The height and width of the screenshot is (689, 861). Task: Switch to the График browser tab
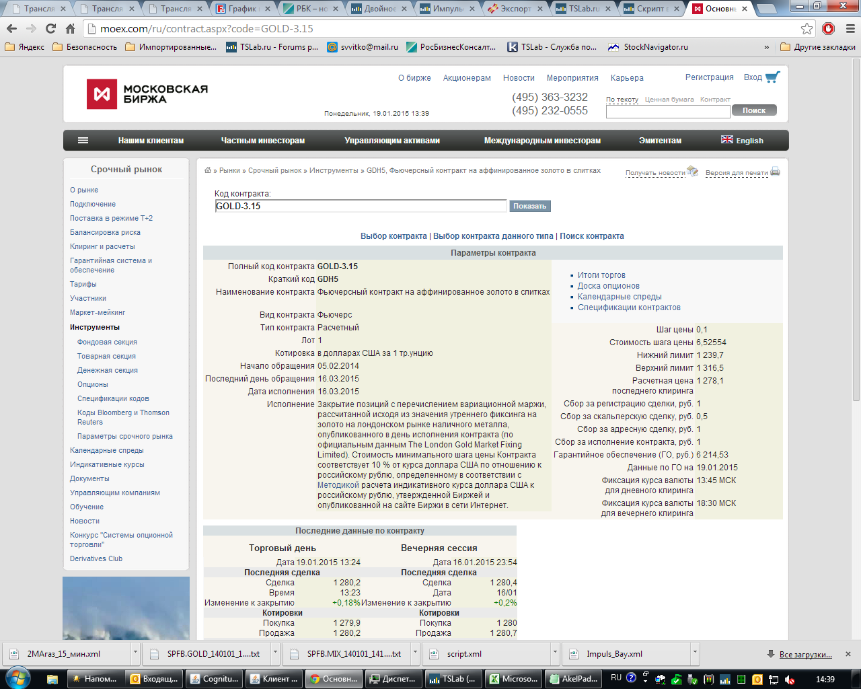click(243, 9)
